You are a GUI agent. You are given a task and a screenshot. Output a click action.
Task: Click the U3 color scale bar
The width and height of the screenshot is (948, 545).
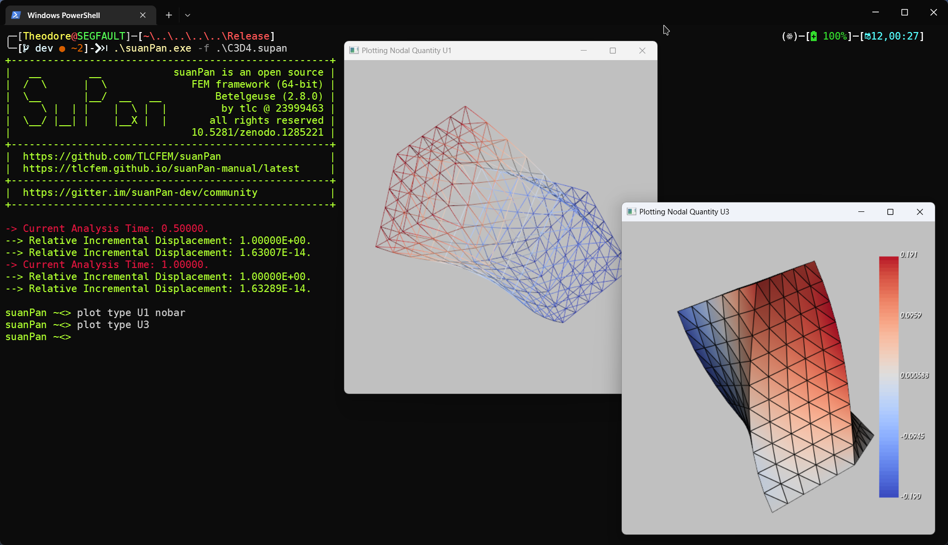point(888,377)
